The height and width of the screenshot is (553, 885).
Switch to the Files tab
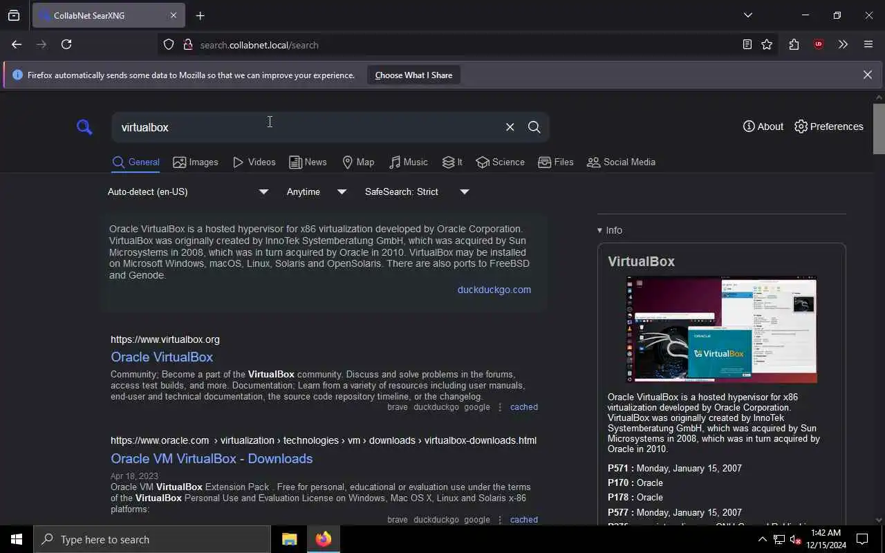556,162
